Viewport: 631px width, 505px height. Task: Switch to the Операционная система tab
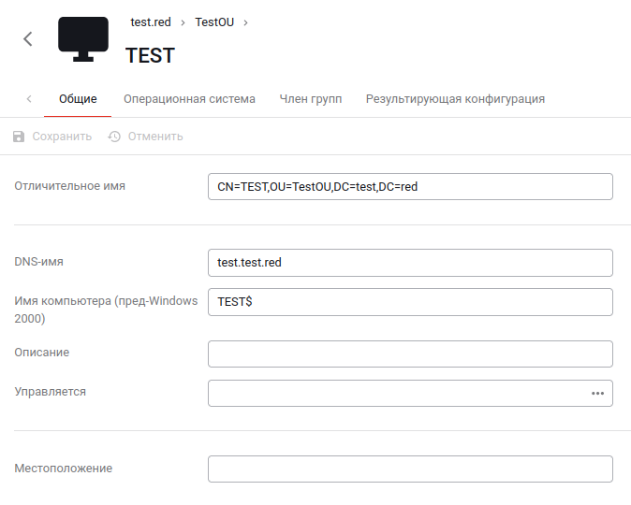pos(189,99)
